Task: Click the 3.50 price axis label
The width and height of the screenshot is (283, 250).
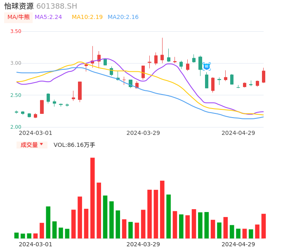Action: (x=16, y=31)
